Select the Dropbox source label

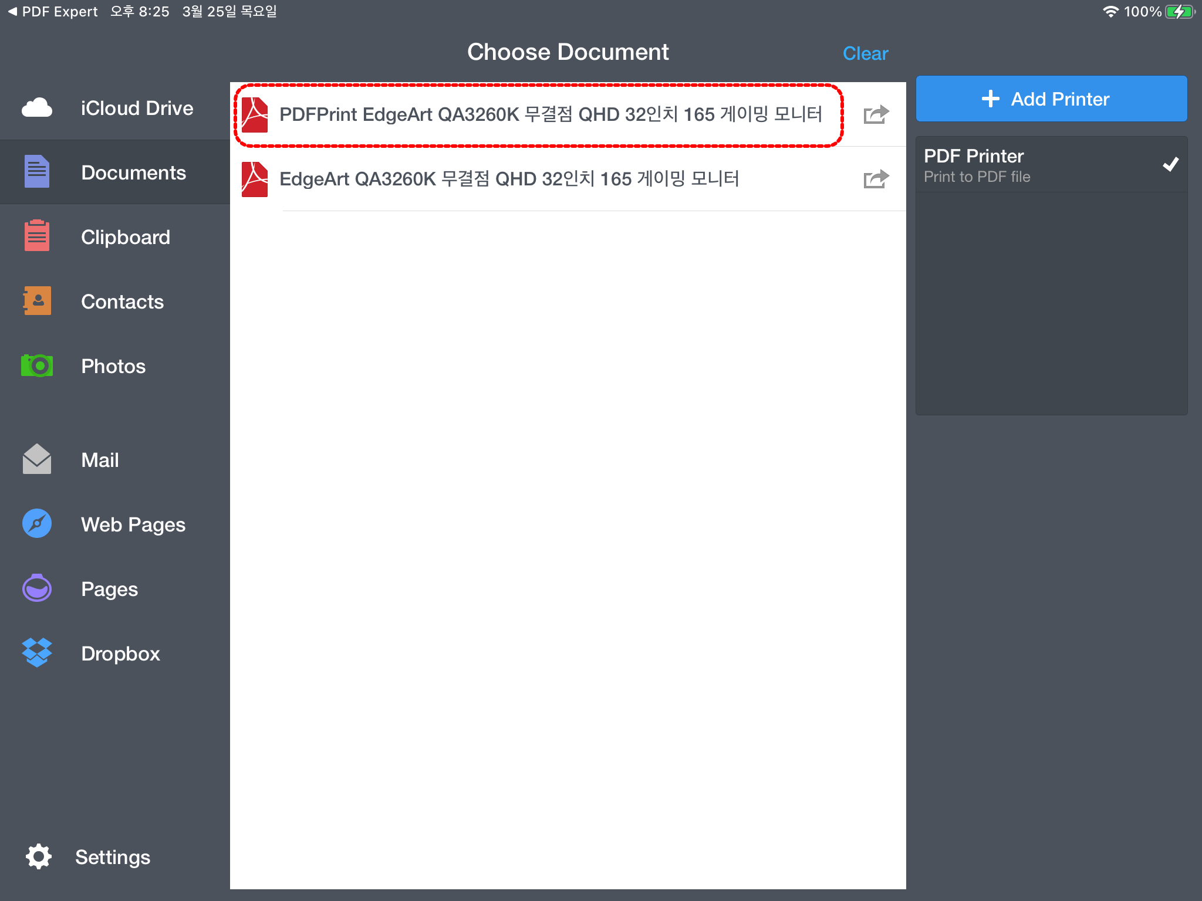coord(120,653)
